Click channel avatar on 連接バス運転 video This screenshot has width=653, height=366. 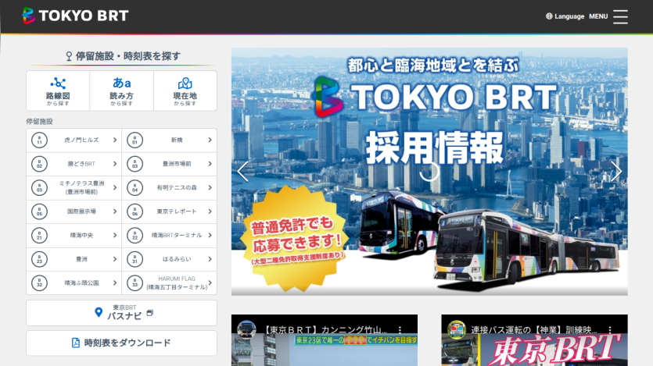[x=456, y=329]
